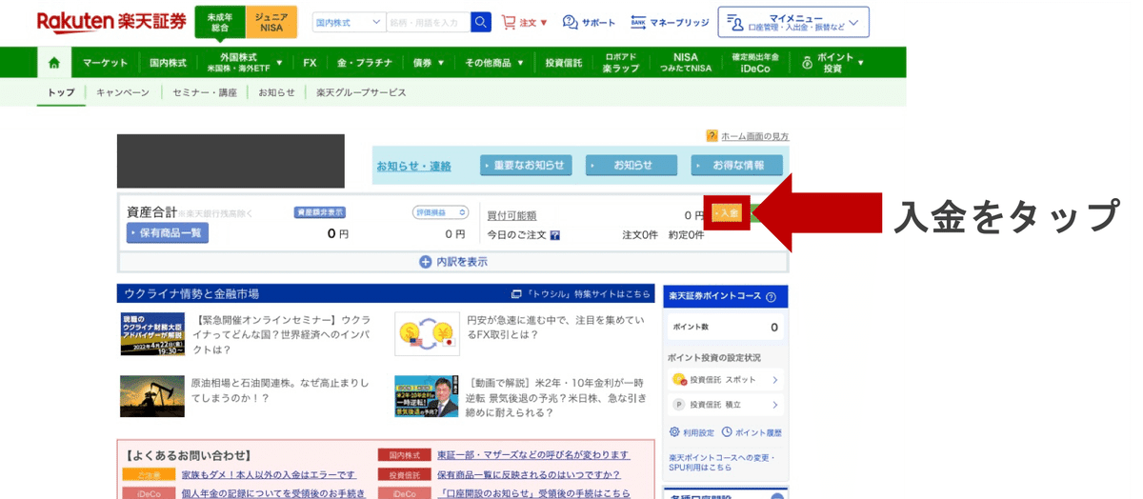Screen dimensions: 1143x499
Task: Open 家族もダメ！本人以外の入金はエラーです link
Action: 269,475
